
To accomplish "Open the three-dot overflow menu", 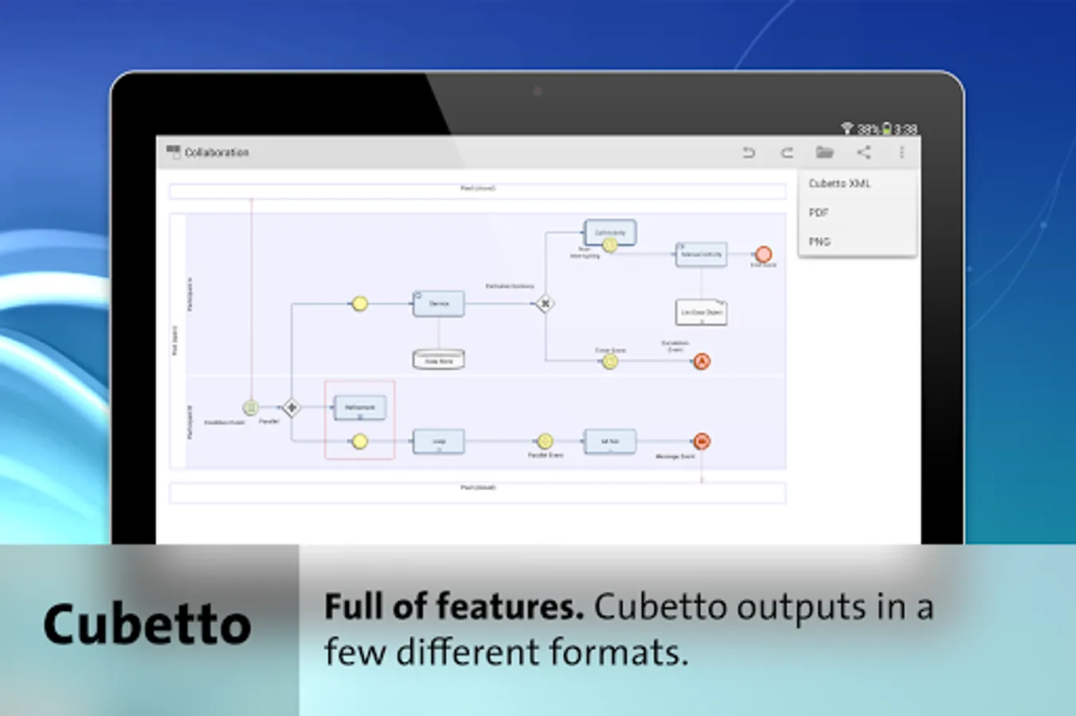I will [x=902, y=152].
